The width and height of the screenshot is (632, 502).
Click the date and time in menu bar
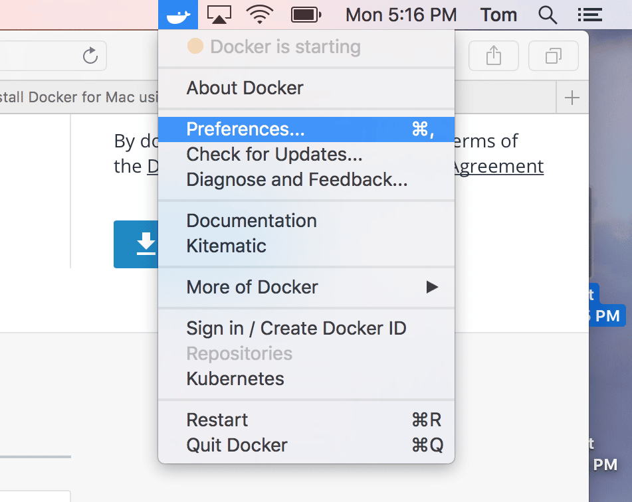[x=401, y=15]
